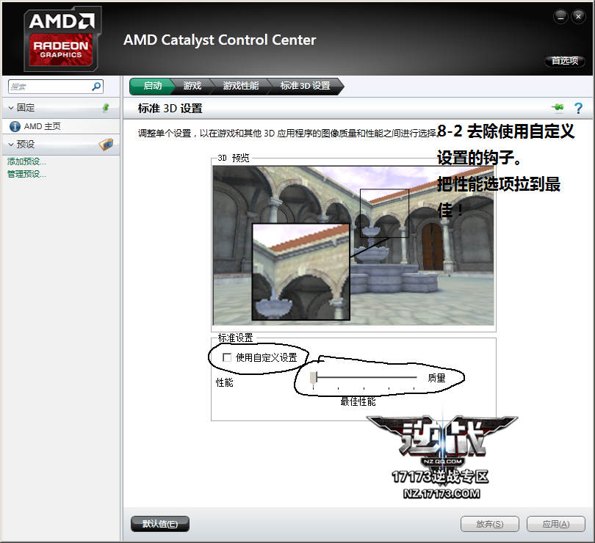Screen dimensions: 595x543
Task: Click the 质量 label beside the slider
Action: [436, 378]
